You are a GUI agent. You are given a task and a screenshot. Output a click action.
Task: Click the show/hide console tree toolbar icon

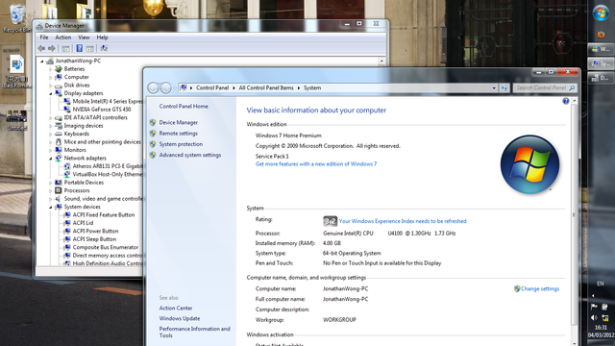coord(65,49)
